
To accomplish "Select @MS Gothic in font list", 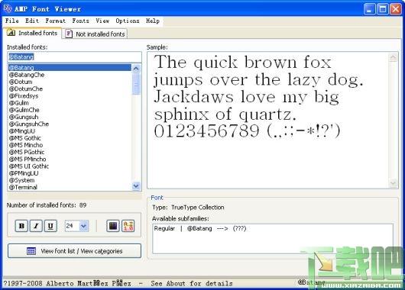I will pyautogui.click(x=70, y=138).
